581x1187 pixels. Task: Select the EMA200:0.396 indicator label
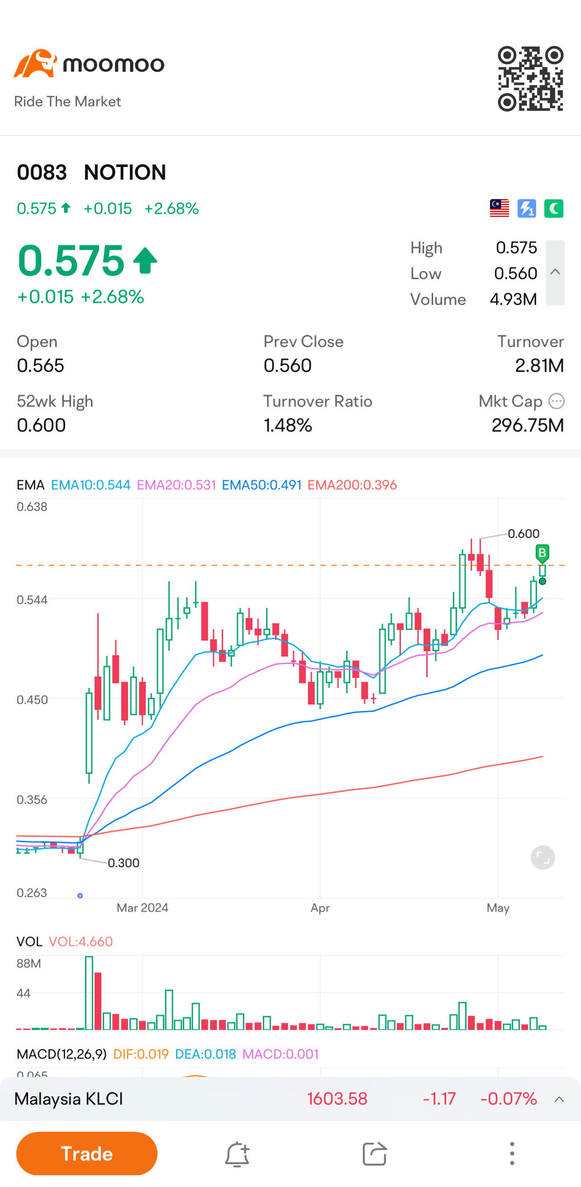(x=352, y=485)
